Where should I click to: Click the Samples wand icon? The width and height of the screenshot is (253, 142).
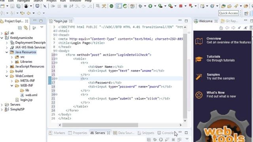coord(199,77)
